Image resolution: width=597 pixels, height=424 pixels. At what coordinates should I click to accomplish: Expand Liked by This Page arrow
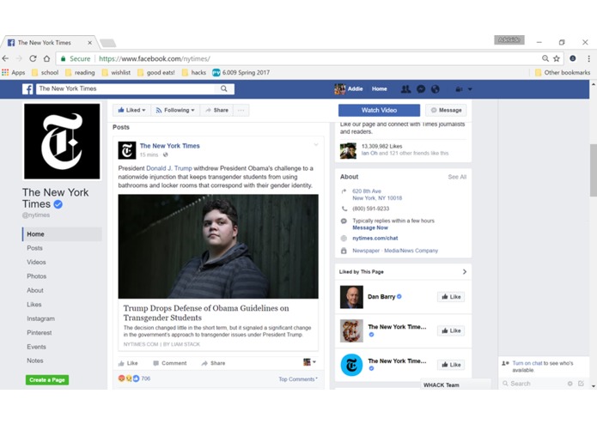click(464, 272)
